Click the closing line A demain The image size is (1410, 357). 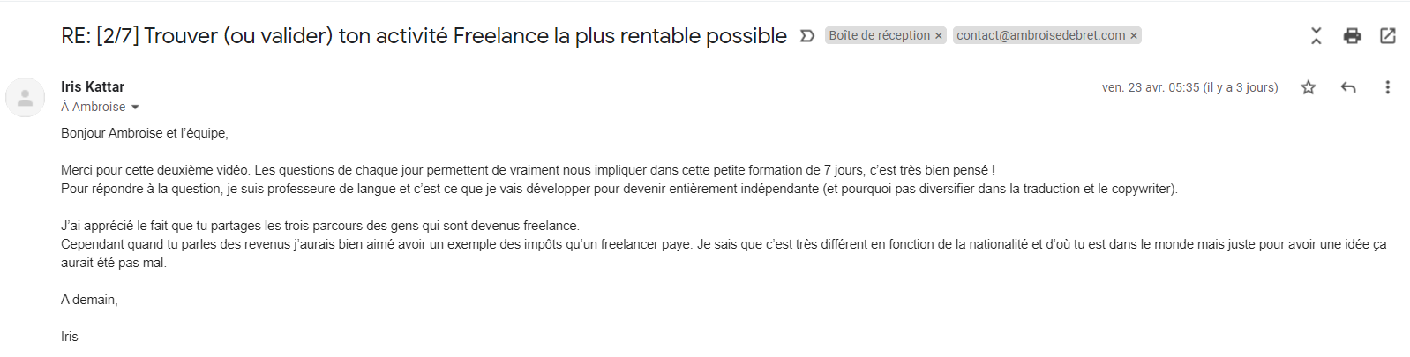(x=89, y=300)
